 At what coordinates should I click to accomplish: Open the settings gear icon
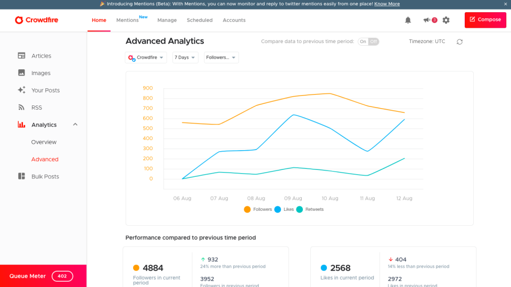click(x=446, y=20)
